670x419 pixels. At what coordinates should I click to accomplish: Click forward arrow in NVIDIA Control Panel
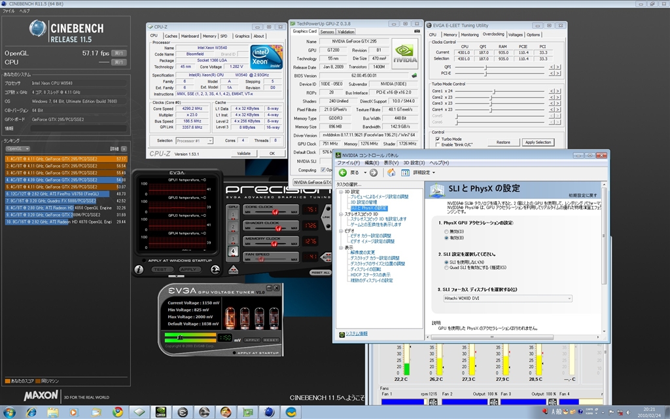374,173
